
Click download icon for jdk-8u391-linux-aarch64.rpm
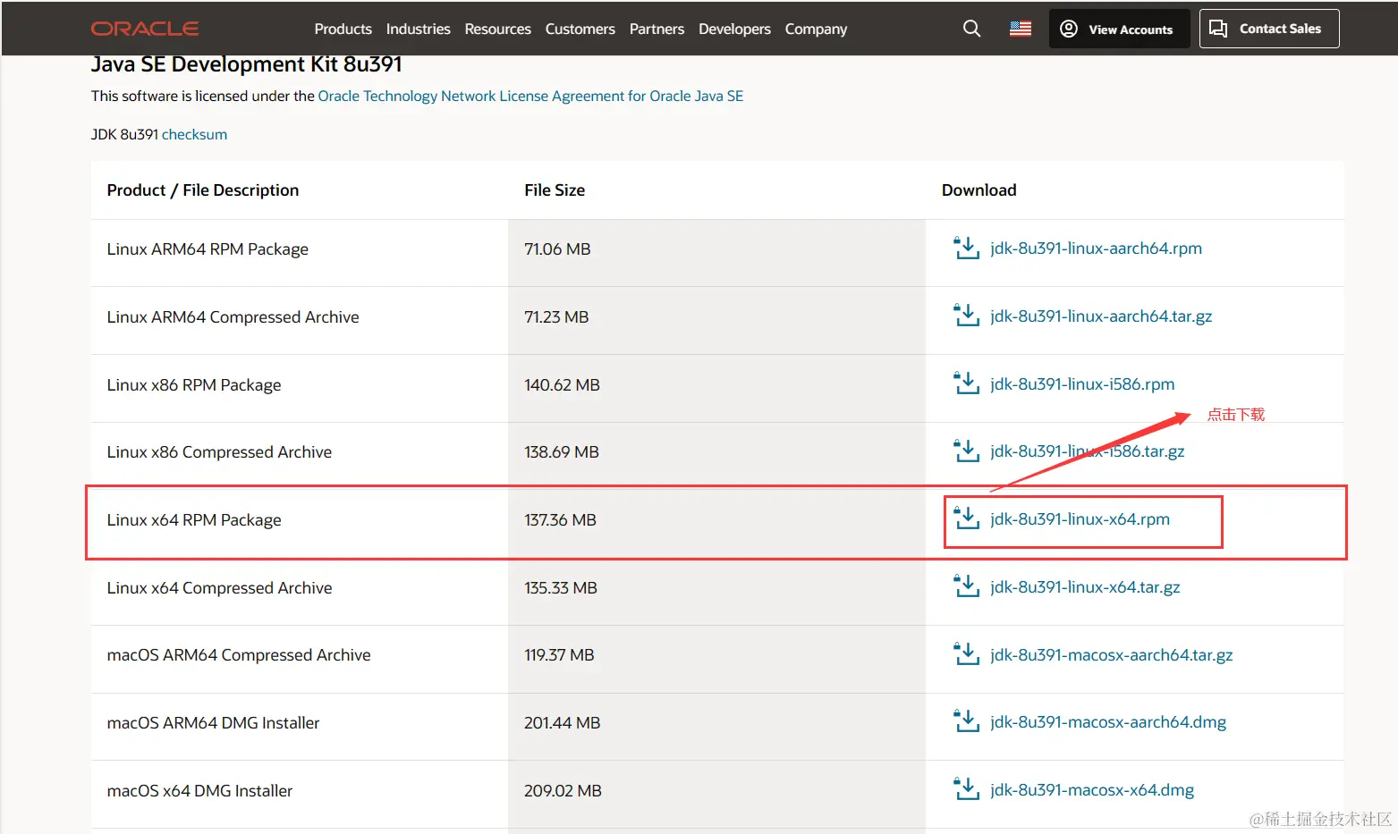click(966, 249)
